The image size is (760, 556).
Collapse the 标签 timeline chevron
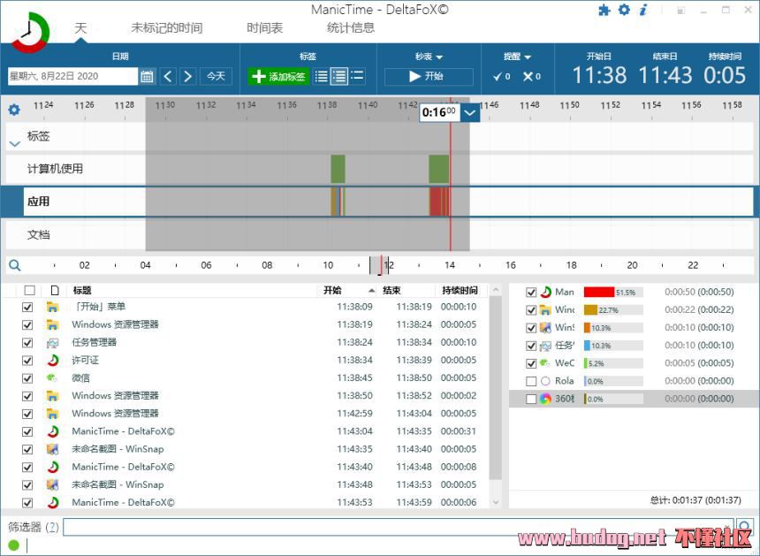14,141
